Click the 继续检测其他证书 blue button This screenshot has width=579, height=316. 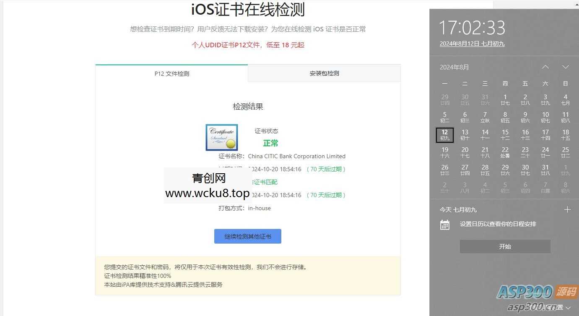[247, 236]
